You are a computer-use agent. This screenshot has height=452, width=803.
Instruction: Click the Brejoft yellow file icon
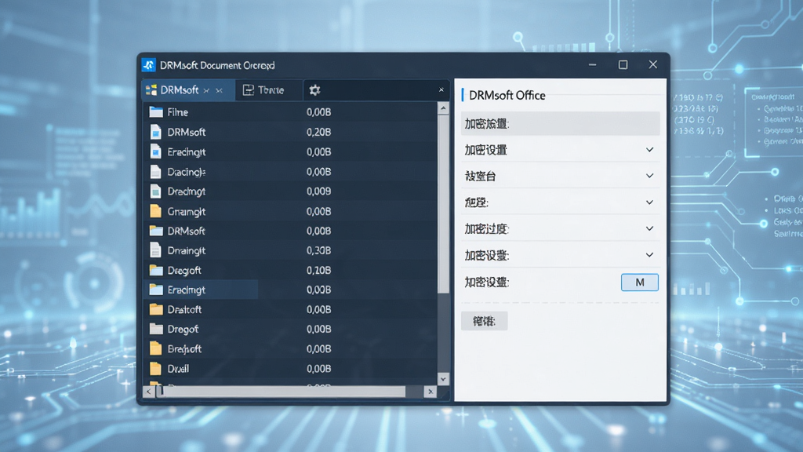coord(156,348)
